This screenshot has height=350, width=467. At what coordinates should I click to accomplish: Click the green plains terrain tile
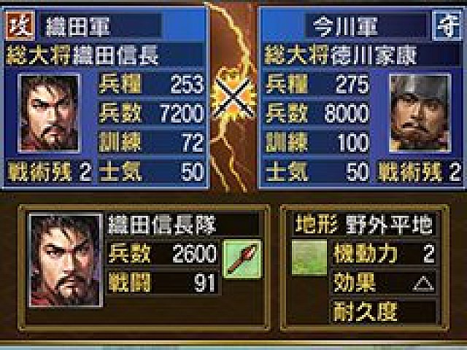pyautogui.click(x=309, y=257)
